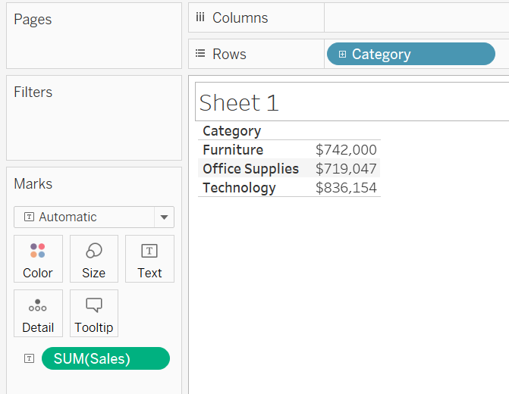Click the Rows shelf icon
The width and height of the screenshot is (509, 394).
(x=200, y=53)
